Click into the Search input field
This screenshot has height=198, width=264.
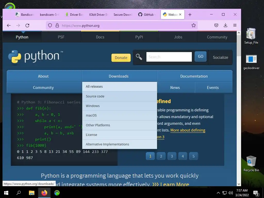tap(169, 57)
